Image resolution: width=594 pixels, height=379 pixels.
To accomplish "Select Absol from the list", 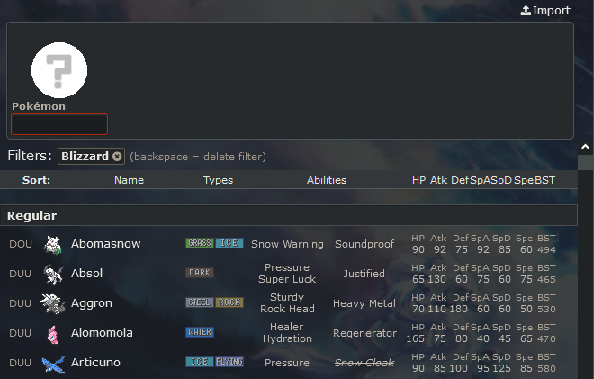I will [289, 274].
